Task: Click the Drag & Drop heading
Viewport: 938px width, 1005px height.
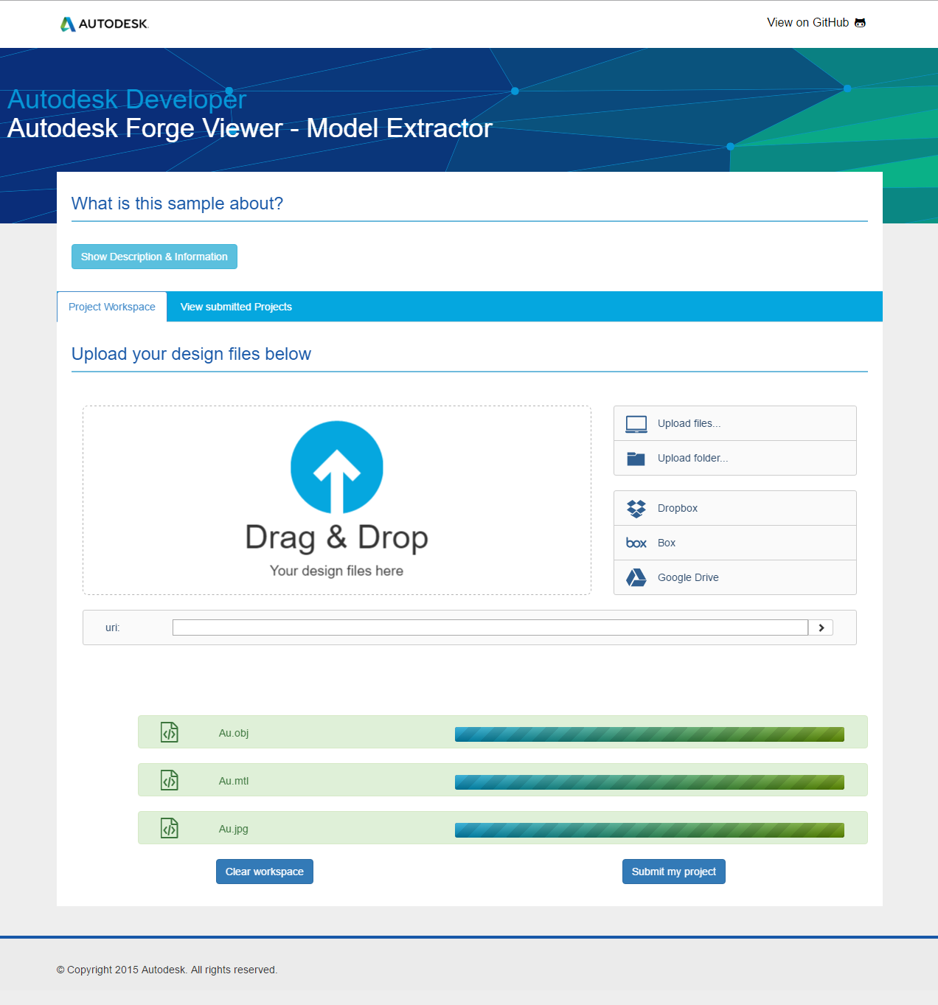Action: [336, 538]
